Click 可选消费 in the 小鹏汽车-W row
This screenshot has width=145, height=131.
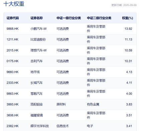pyautogui.click(x=62, y=29)
